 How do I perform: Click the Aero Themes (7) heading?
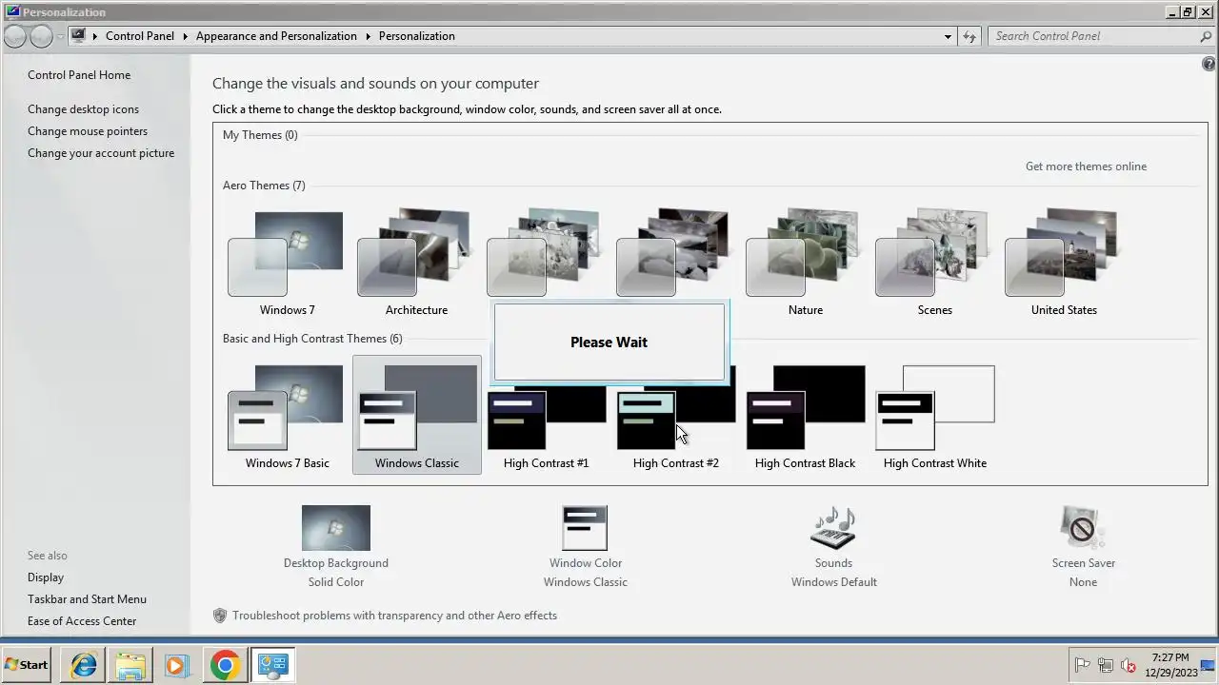(x=264, y=186)
